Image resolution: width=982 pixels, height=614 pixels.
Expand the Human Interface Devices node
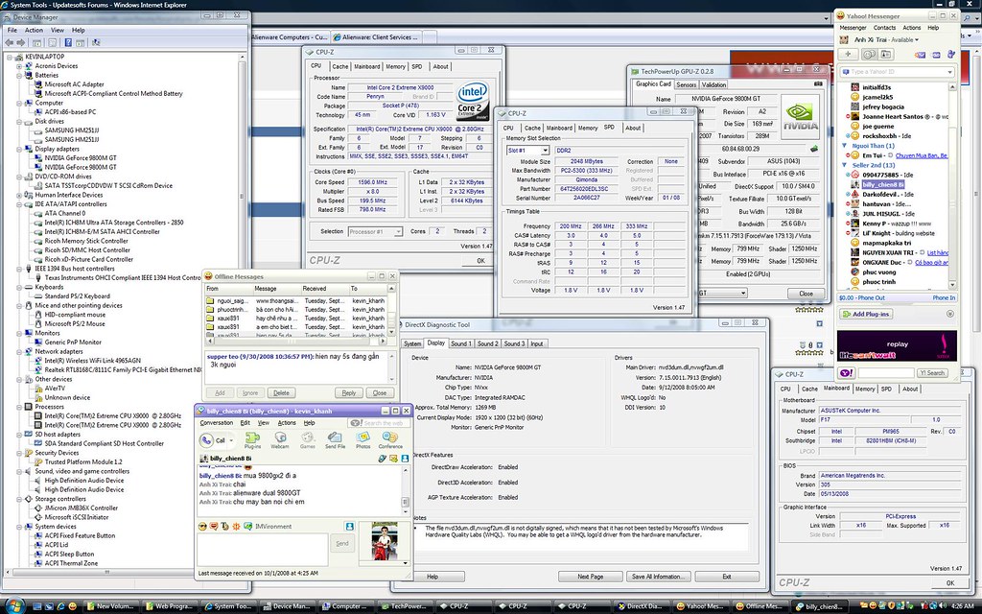[x=19, y=195]
